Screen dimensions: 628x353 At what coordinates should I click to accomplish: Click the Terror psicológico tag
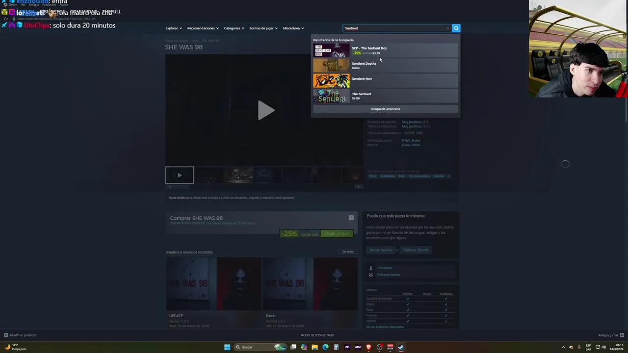(x=419, y=176)
